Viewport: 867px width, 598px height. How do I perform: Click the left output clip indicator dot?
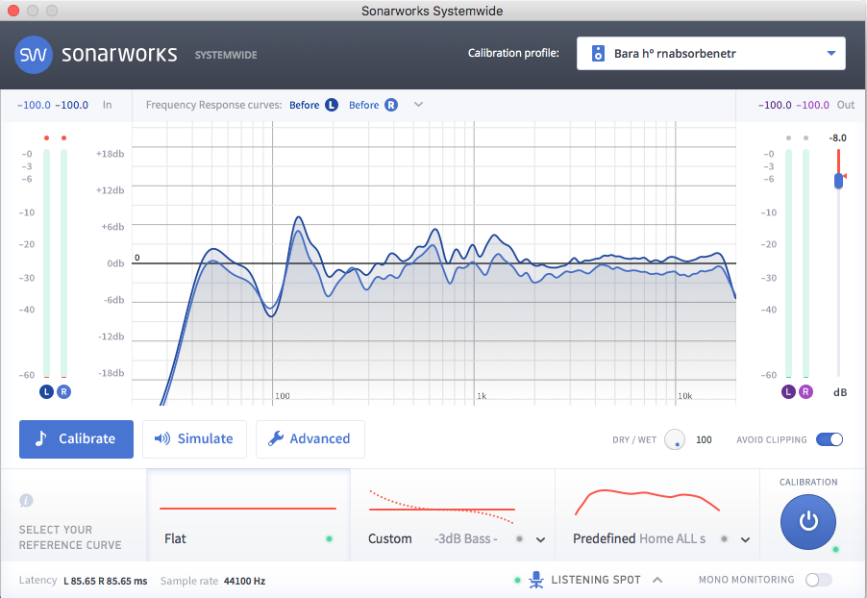coord(788,137)
